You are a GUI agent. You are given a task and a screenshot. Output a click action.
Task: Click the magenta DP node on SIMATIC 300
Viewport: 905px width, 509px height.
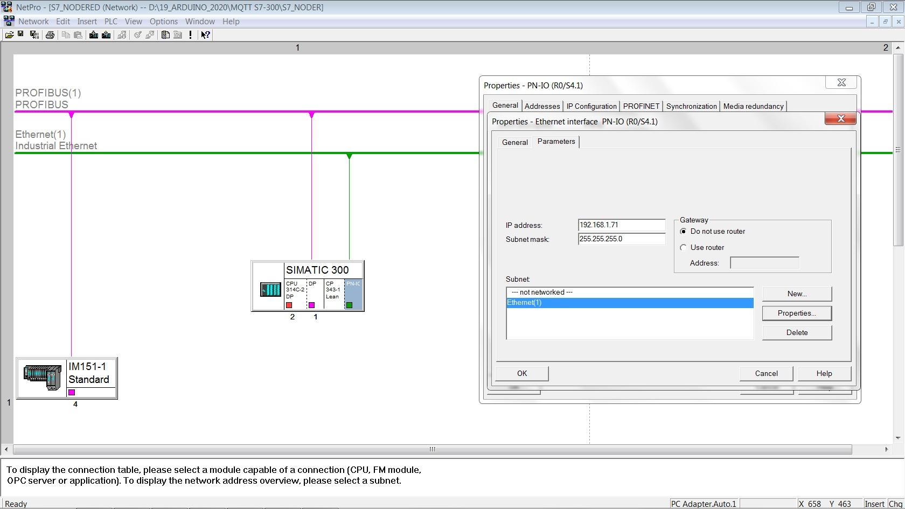311,305
